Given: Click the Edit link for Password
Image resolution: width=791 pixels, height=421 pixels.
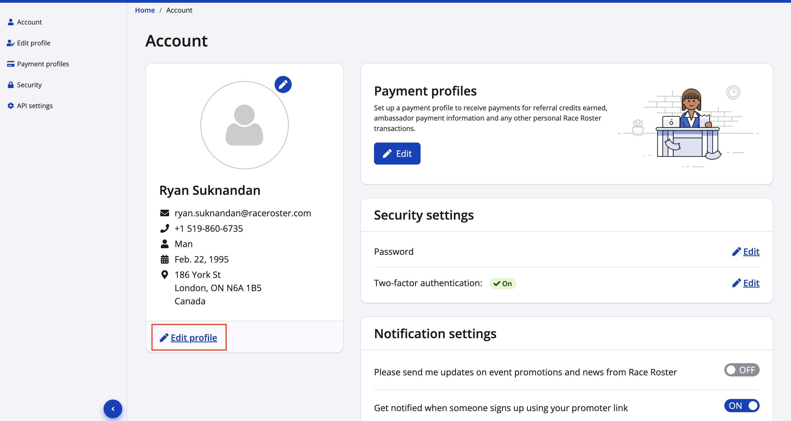Looking at the screenshot, I should tap(751, 251).
